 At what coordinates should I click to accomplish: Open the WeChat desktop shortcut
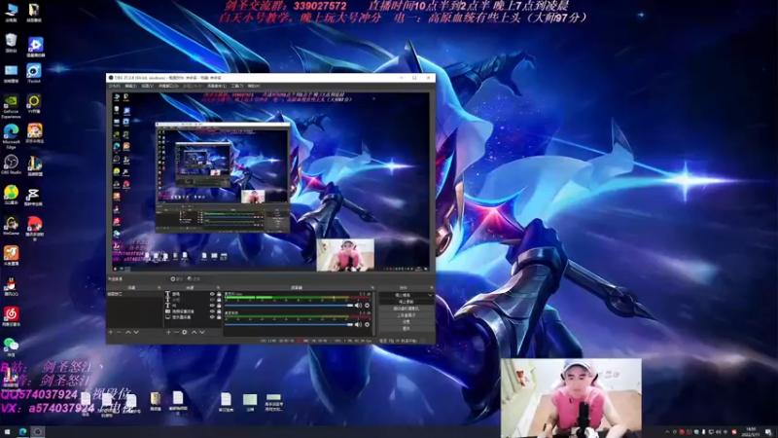tap(11, 347)
